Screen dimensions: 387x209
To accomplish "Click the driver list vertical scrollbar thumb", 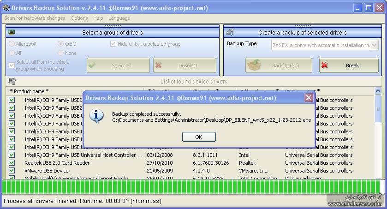I will point(378,108).
